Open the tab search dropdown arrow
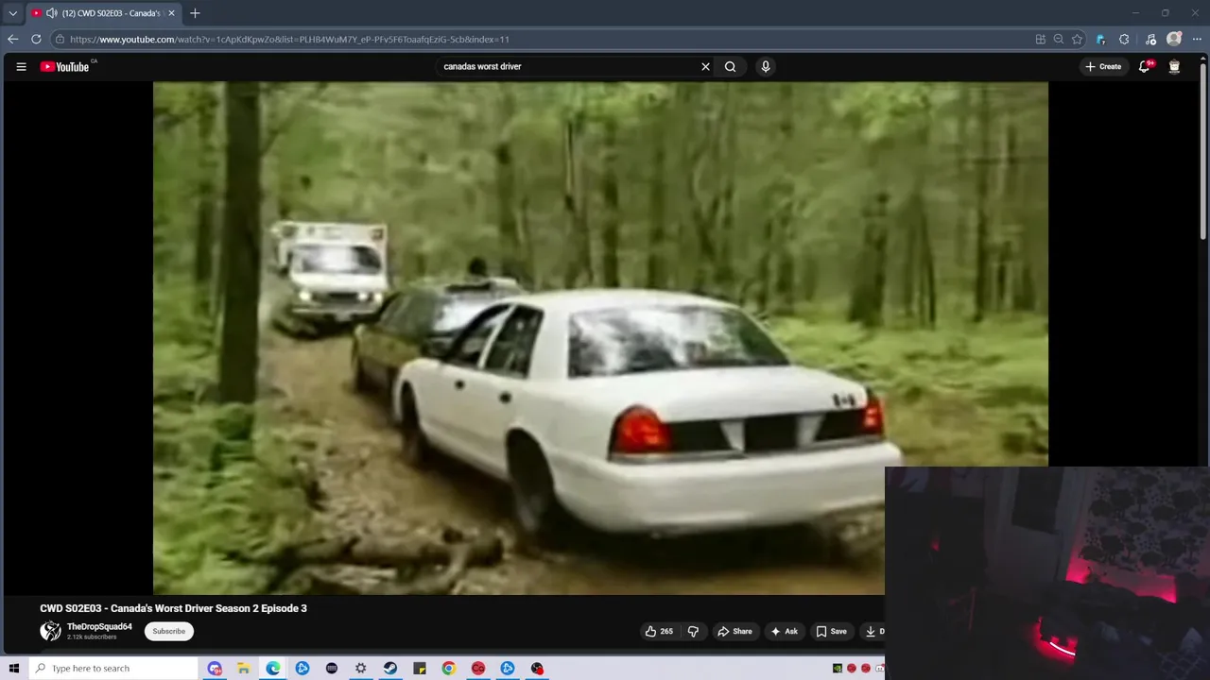The height and width of the screenshot is (680, 1210). pyautogui.click(x=12, y=13)
